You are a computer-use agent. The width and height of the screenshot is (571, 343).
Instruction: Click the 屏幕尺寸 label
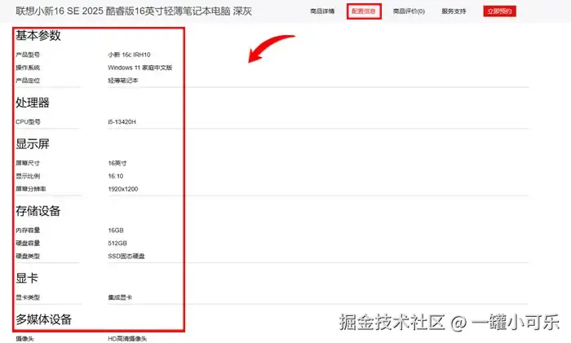pyautogui.click(x=28, y=163)
